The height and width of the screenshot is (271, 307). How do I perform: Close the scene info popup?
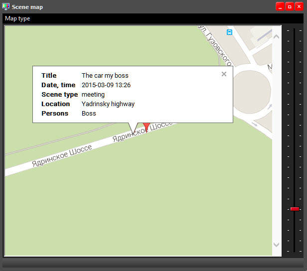[224, 74]
